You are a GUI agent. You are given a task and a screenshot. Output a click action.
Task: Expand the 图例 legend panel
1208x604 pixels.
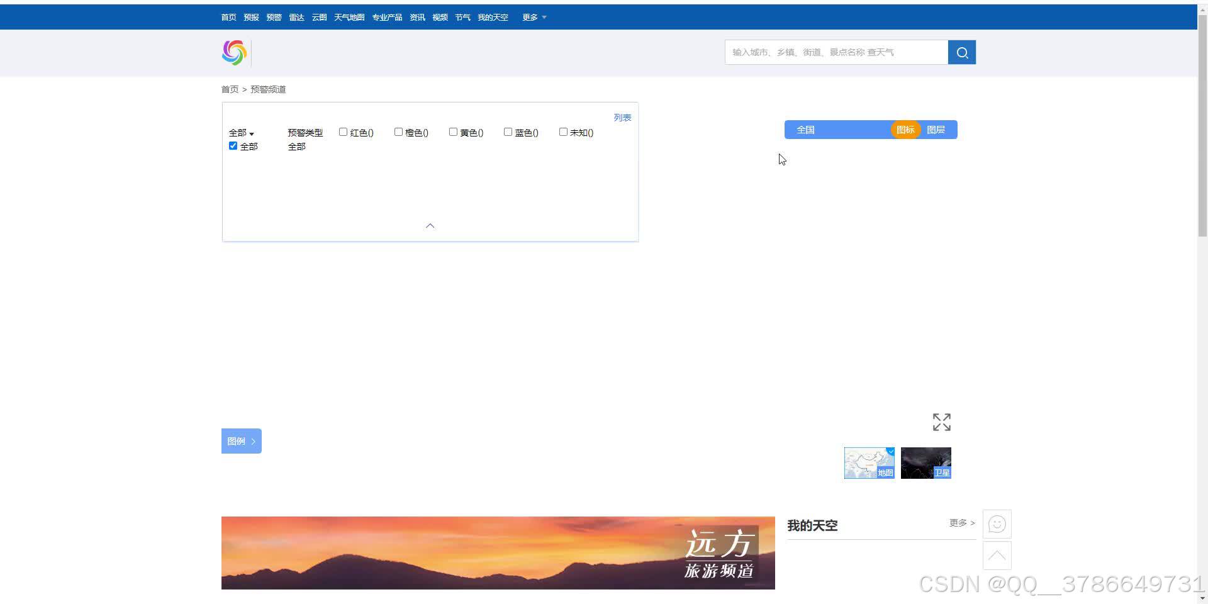point(242,441)
